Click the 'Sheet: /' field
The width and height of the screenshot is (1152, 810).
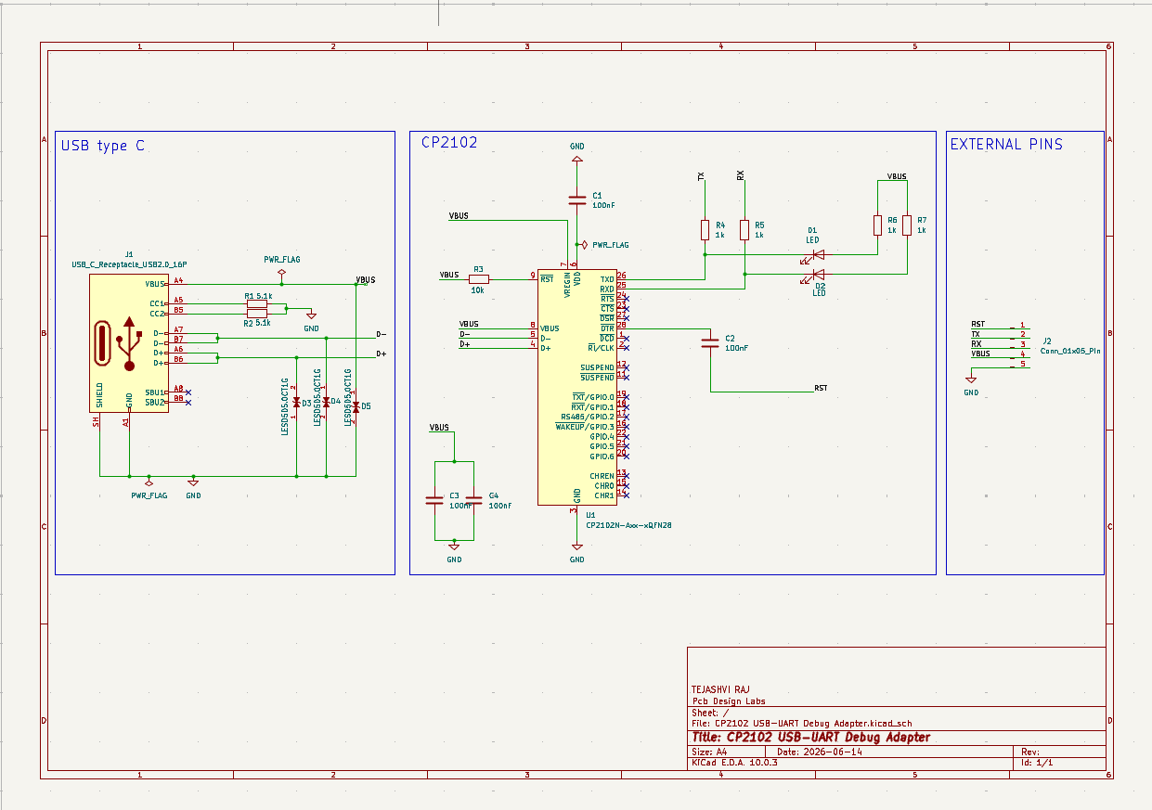(x=710, y=713)
